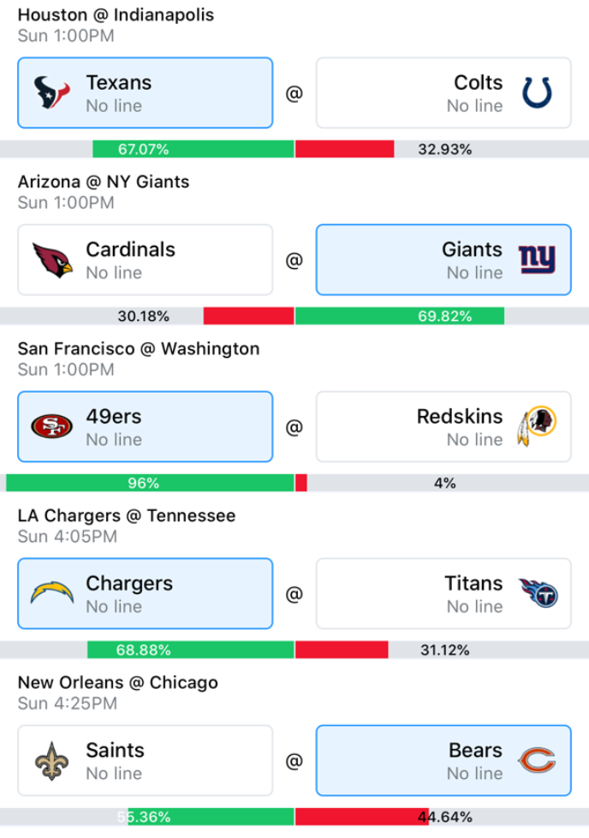
Task: Select Cardinals as your pick
Action: pos(146,259)
